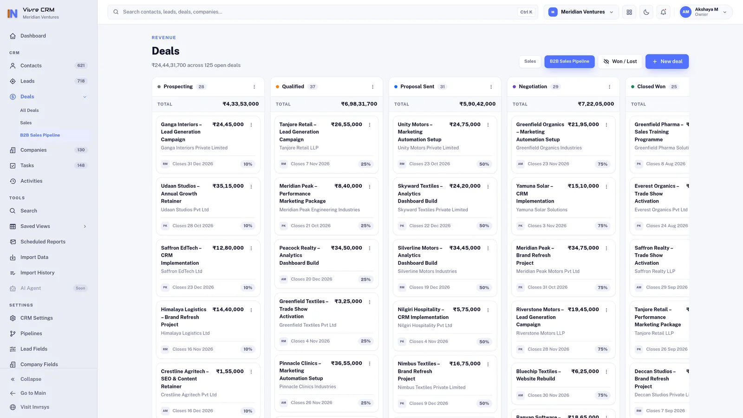
Task: Click the Dashboard home icon
Action: [x=13, y=36]
